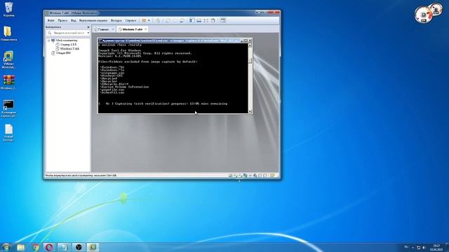Open the Вкладка menu
The width and height of the screenshot is (449, 252).
(x=116, y=20)
